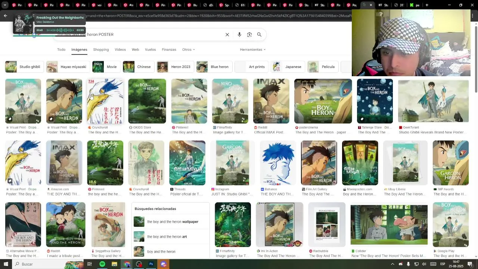Close the active Chrome tab
478x269 pixels.
coord(371,5)
